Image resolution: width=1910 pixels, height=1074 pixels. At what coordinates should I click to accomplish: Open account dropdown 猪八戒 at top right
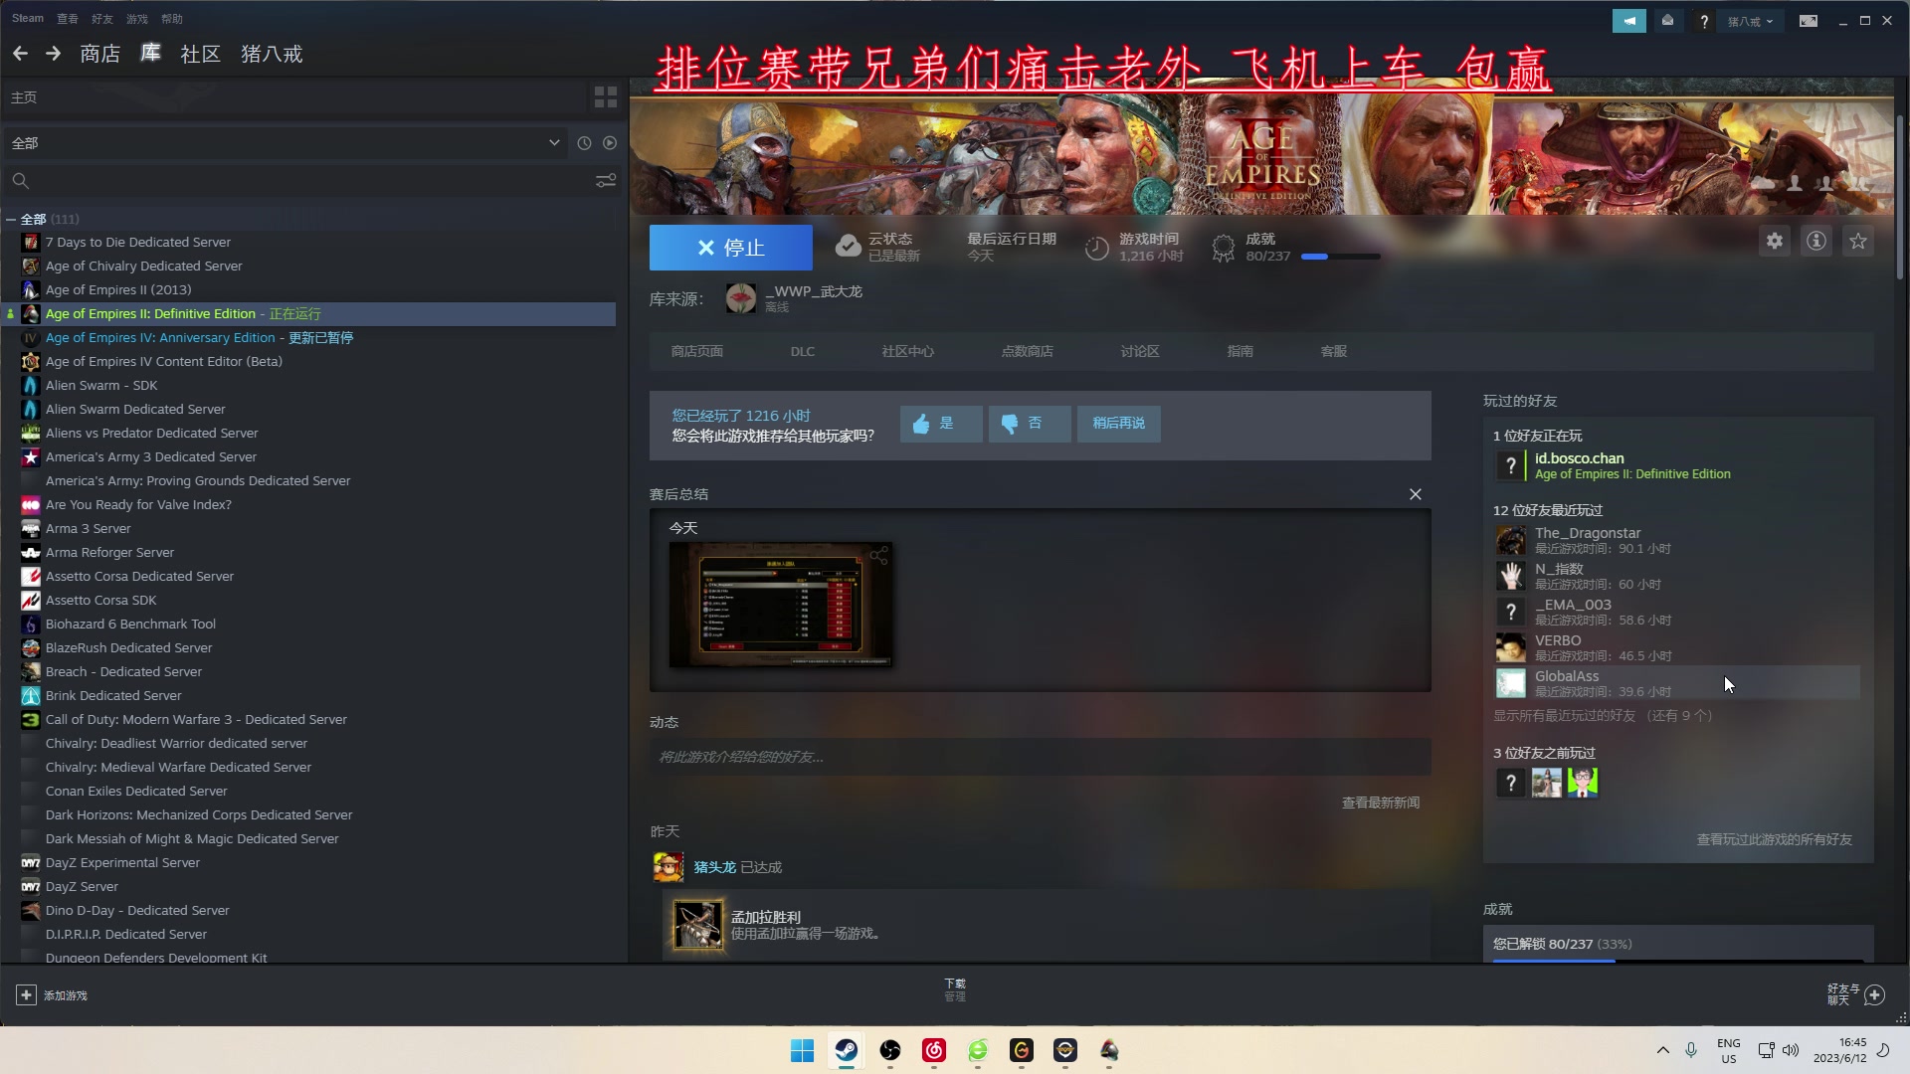tap(1750, 21)
